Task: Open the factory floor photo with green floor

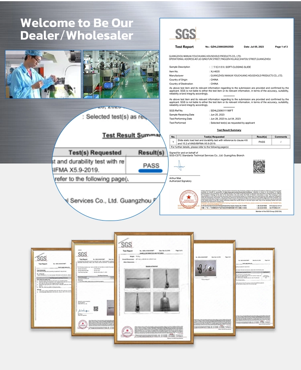Action: [x=121, y=74]
